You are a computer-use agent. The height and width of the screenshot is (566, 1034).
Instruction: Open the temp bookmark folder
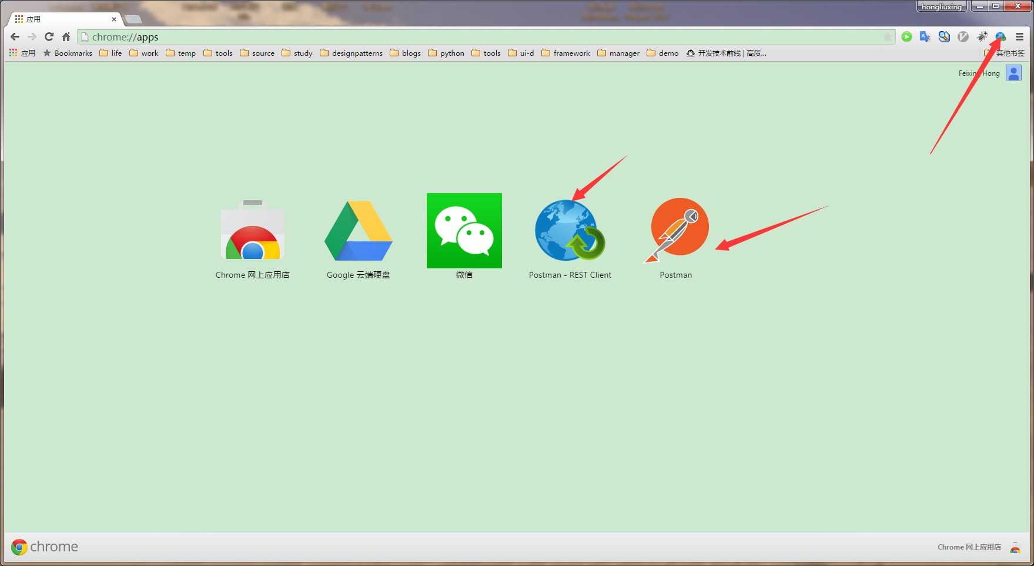click(x=181, y=53)
